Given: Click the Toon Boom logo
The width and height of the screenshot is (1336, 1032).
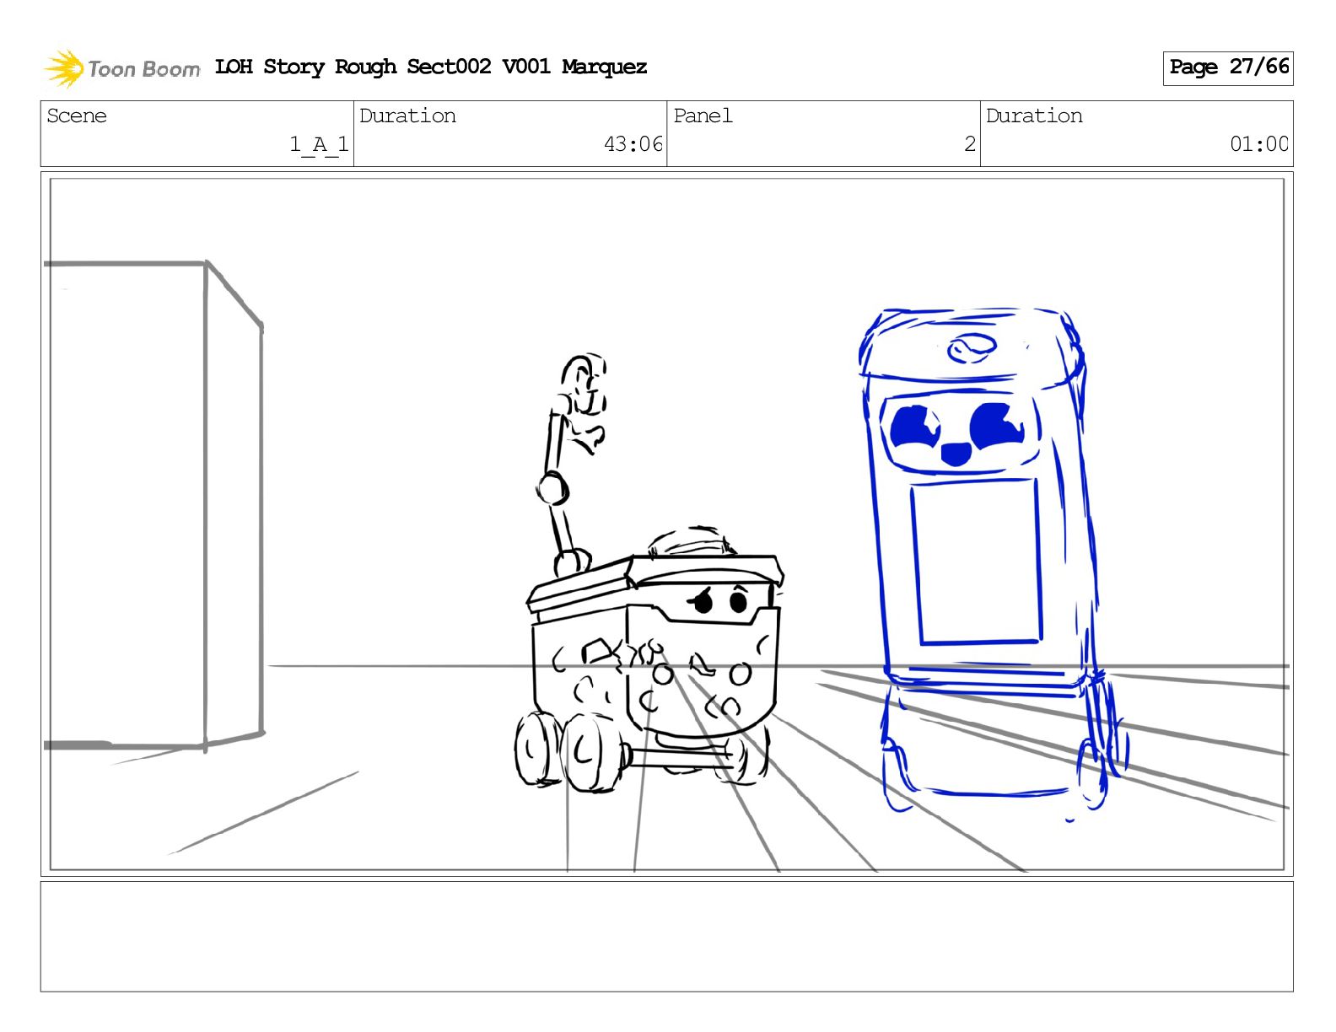Looking at the screenshot, I should coord(122,68).
